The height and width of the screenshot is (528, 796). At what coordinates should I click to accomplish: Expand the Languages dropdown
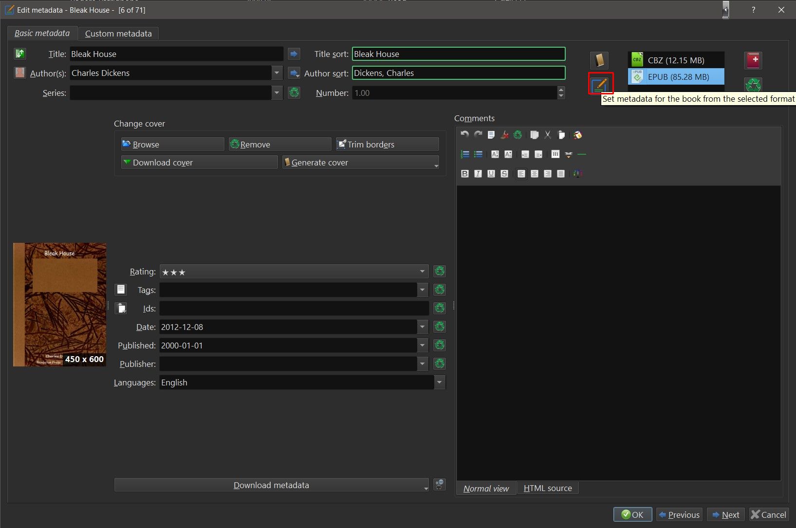tap(440, 382)
